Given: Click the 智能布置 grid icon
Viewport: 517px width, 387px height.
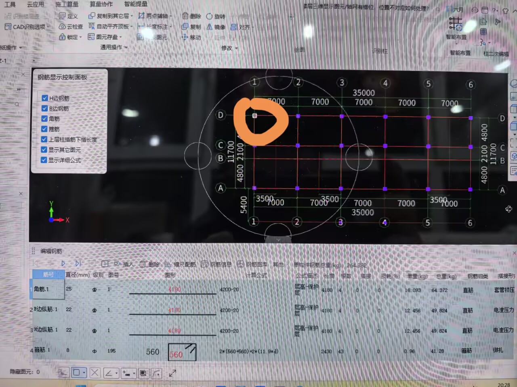Looking at the screenshot, I should (456, 24).
